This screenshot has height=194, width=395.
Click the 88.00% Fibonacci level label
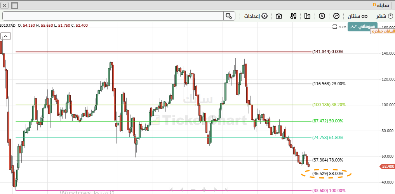[x=328, y=174]
